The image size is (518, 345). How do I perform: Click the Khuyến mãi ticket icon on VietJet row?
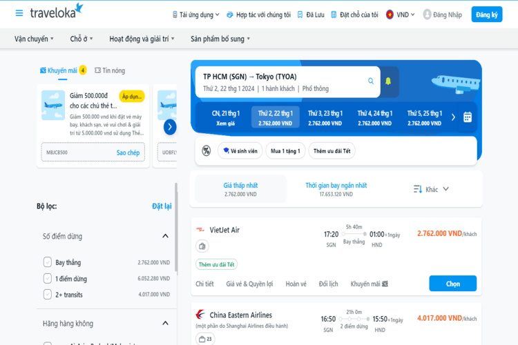tap(385, 284)
